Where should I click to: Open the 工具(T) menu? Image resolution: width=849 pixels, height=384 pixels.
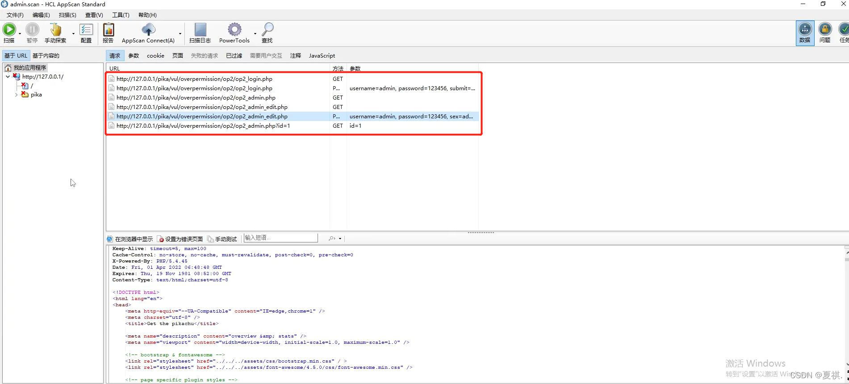[121, 15]
